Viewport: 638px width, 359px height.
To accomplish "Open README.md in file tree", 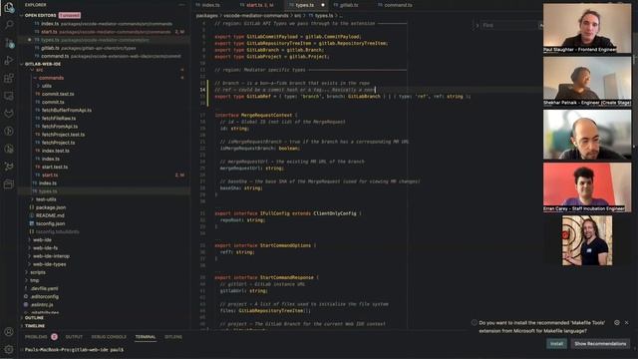I will [50, 215].
